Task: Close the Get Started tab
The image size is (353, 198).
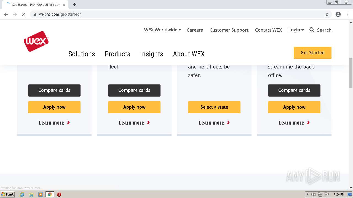Action: click(64, 5)
